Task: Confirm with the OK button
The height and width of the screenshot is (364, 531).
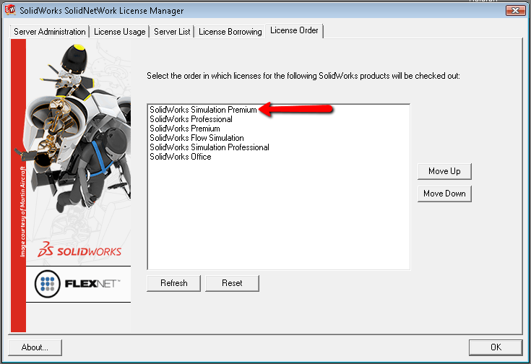Action: pyautogui.click(x=496, y=347)
